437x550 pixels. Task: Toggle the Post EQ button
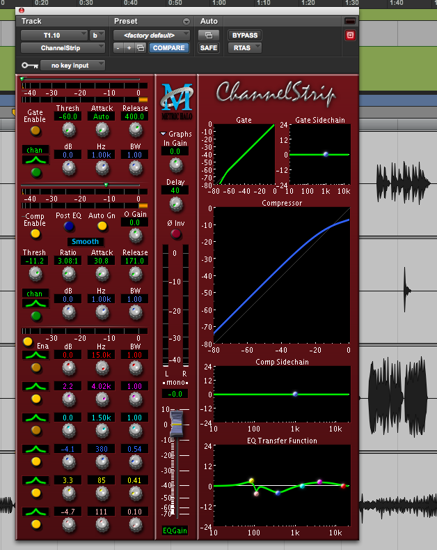69,227
